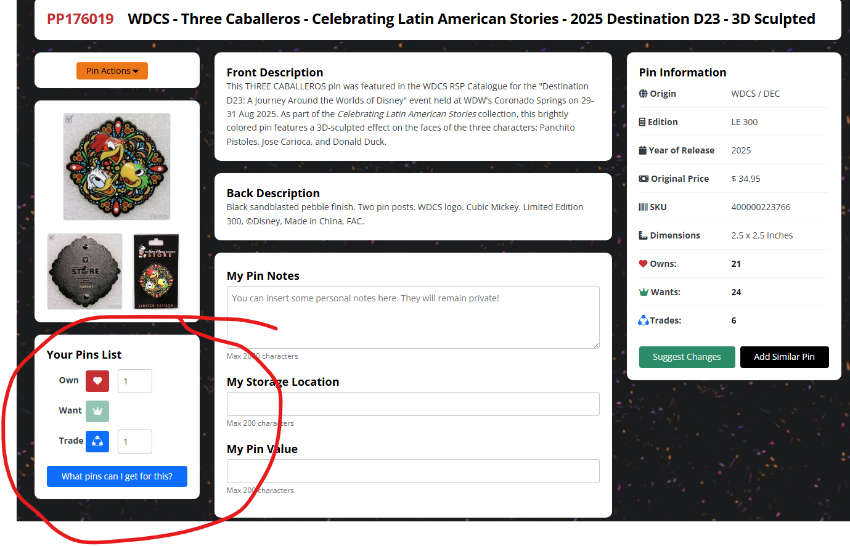Click the barcode icon next to SKU

(x=643, y=207)
